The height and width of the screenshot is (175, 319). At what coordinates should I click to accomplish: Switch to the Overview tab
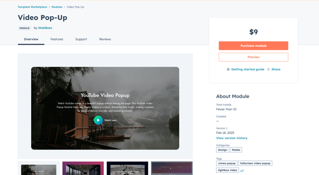click(31, 39)
